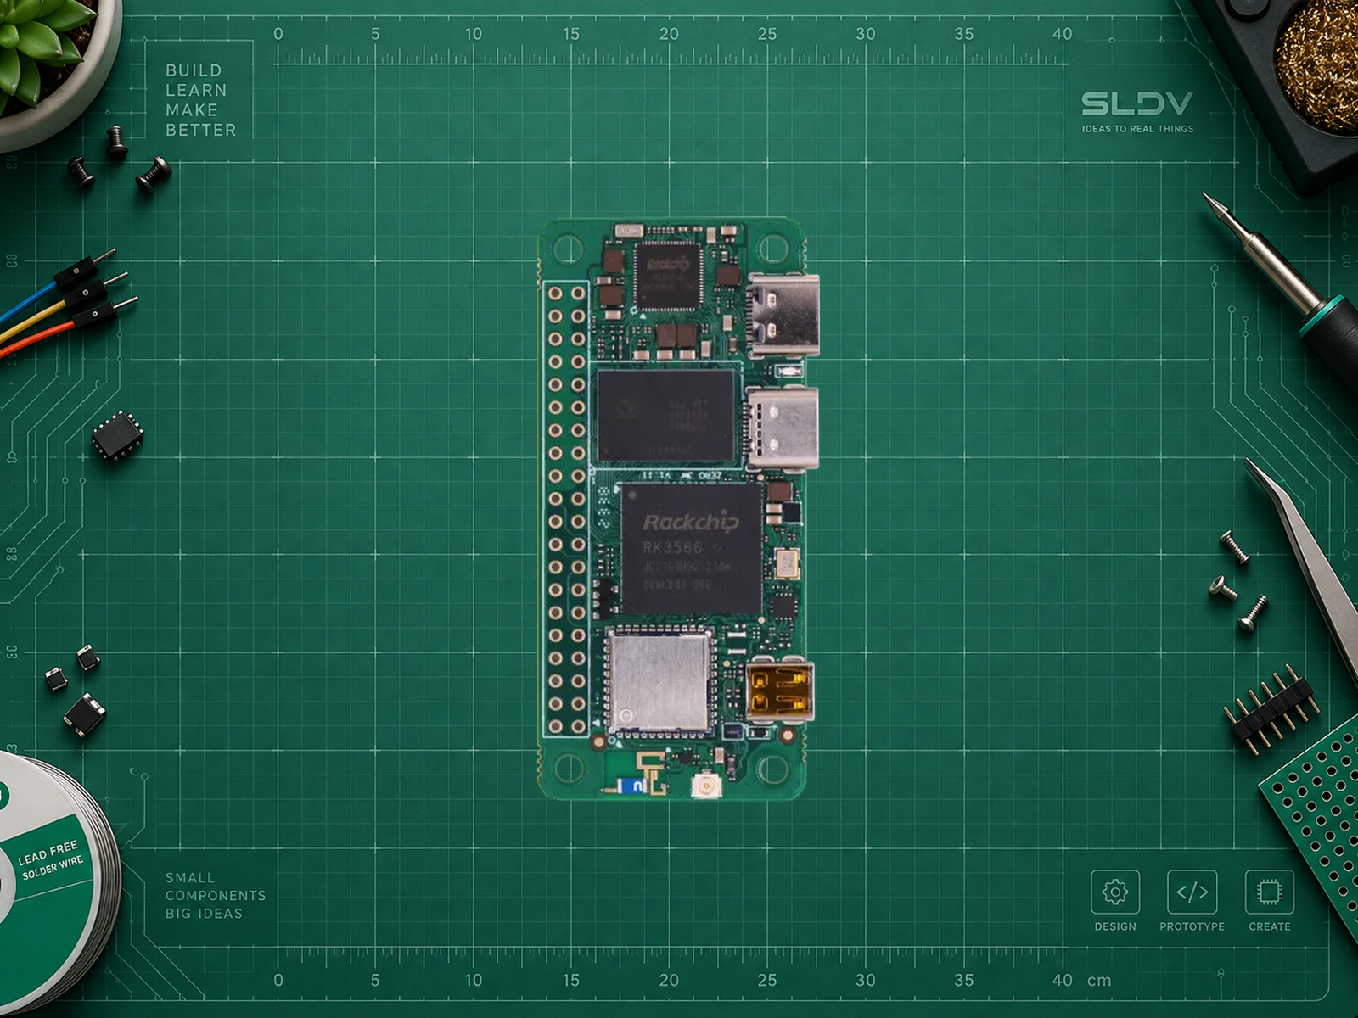Screen dimensions: 1358x1018
Task: Click the Create chip icon
Action: (1269, 892)
